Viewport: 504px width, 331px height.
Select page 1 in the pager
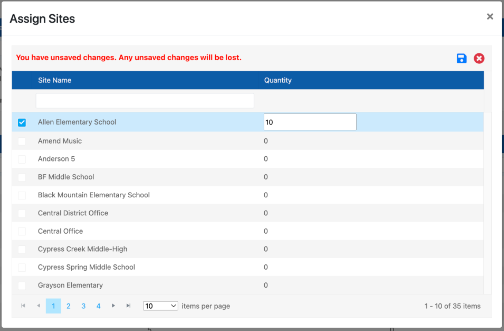click(53, 306)
